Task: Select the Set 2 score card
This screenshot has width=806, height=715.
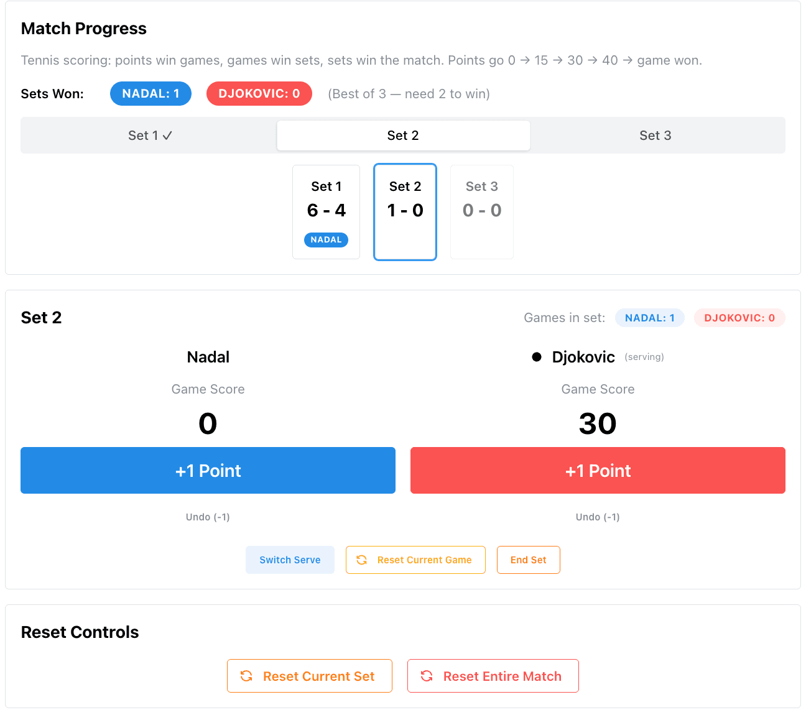Action: (x=405, y=211)
